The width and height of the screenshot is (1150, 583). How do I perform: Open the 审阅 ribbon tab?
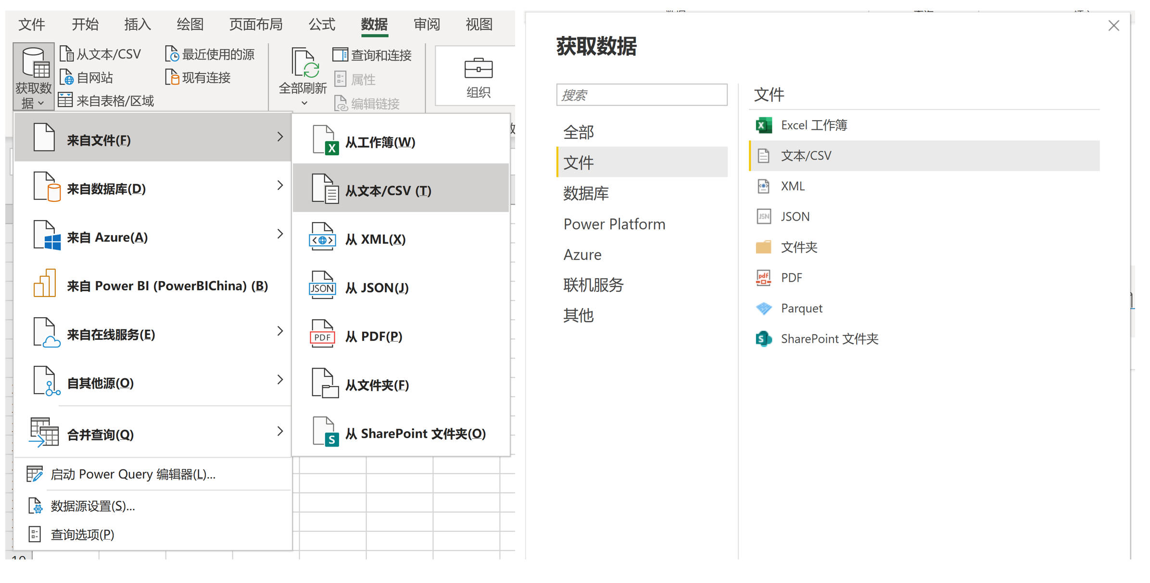pyautogui.click(x=426, y=24)
